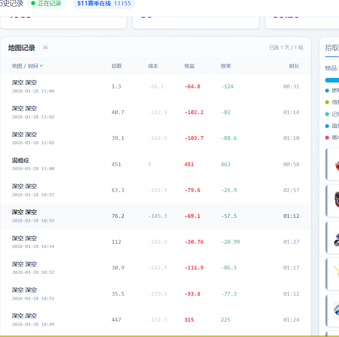The image size is (339, 337).
Task: Click the blue swirl item icon
Action: [336, 310]
